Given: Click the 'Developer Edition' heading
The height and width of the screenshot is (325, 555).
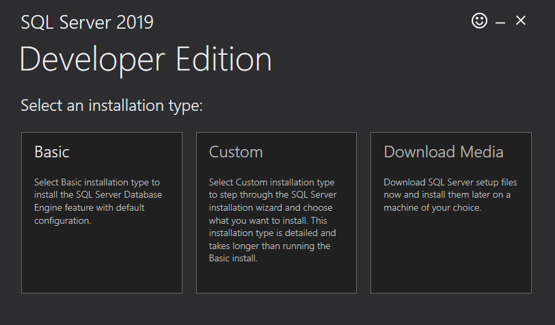Looking at the screenshot, I should pyautogui.click(x=146, y=60).
